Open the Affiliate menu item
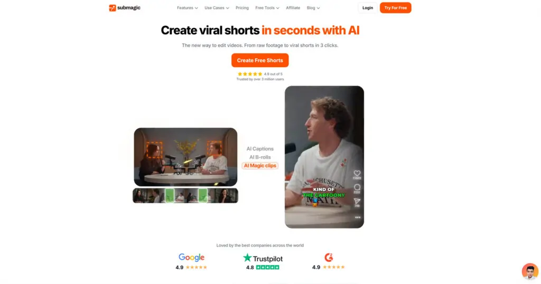 293,8
